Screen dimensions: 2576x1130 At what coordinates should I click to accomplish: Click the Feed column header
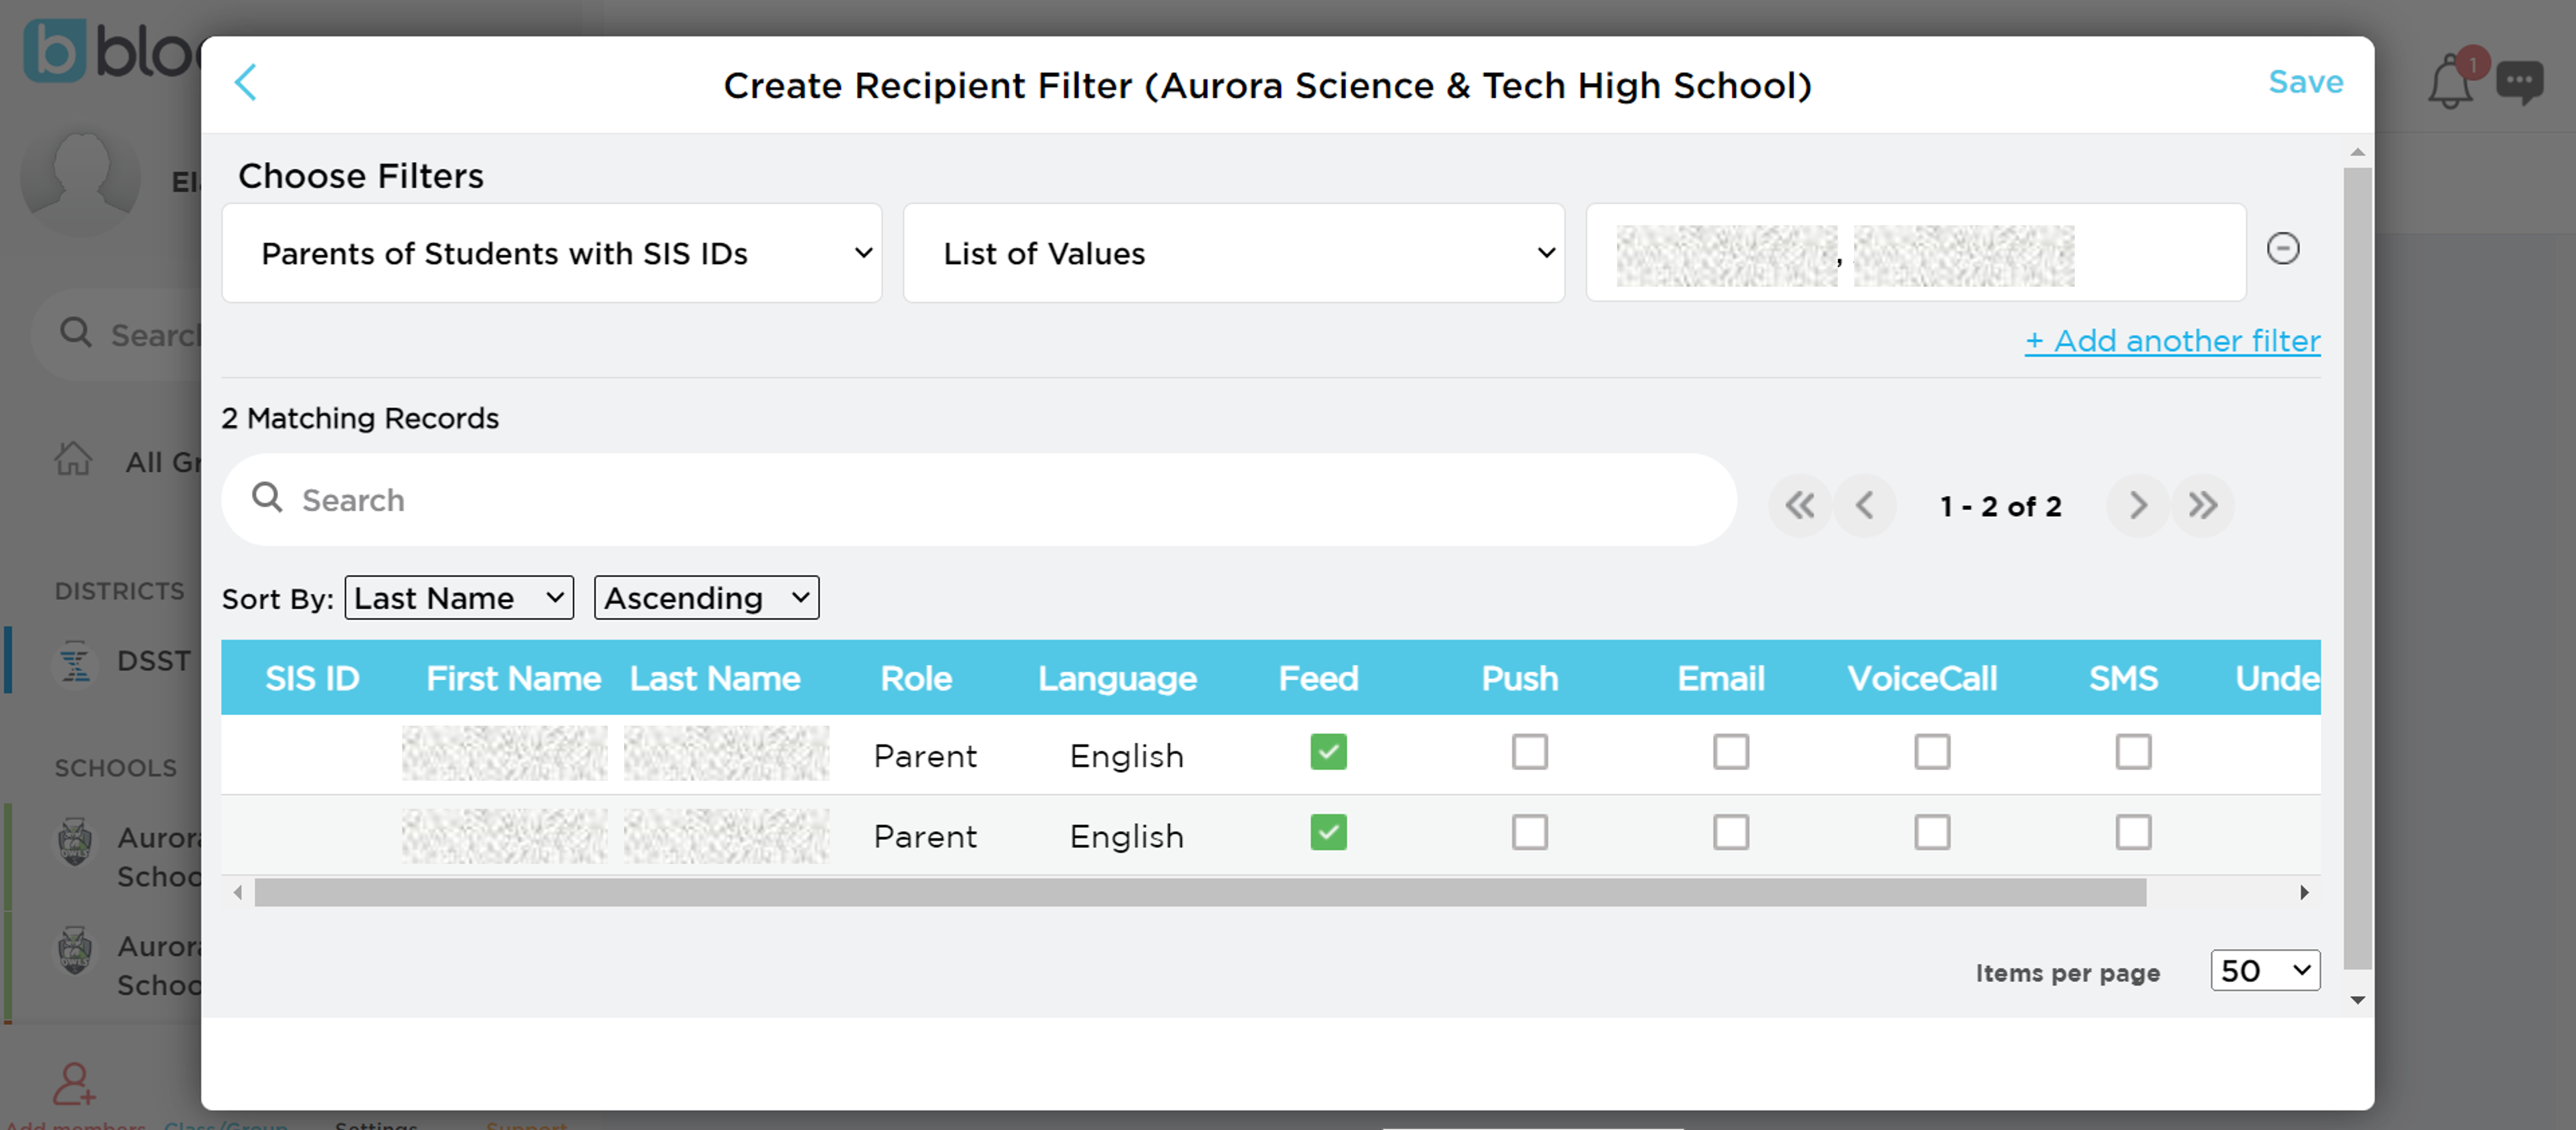1319,678
